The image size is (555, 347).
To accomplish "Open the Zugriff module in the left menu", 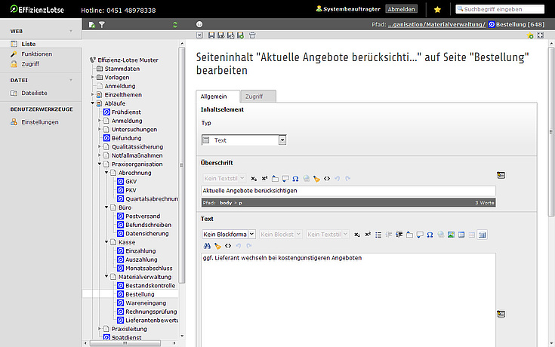I will 30,64.
